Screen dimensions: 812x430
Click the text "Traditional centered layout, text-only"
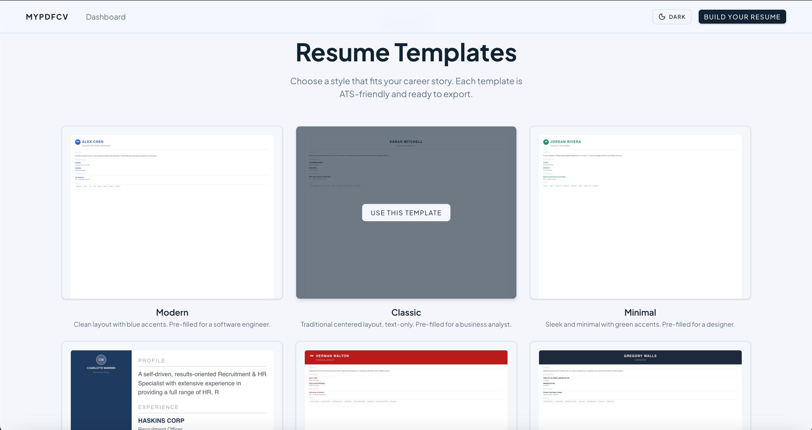pyautogui.click(x=357, y=325)
